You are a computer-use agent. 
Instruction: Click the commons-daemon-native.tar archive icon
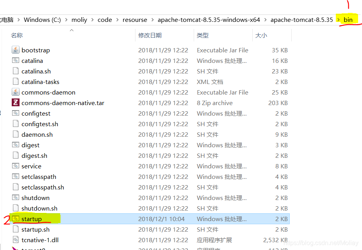click(x=16, y=103)
